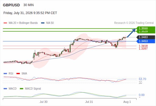Screen dimensions: 156x106
Task: Click the red 9MA legend swatch
Action: coord(18,74)
